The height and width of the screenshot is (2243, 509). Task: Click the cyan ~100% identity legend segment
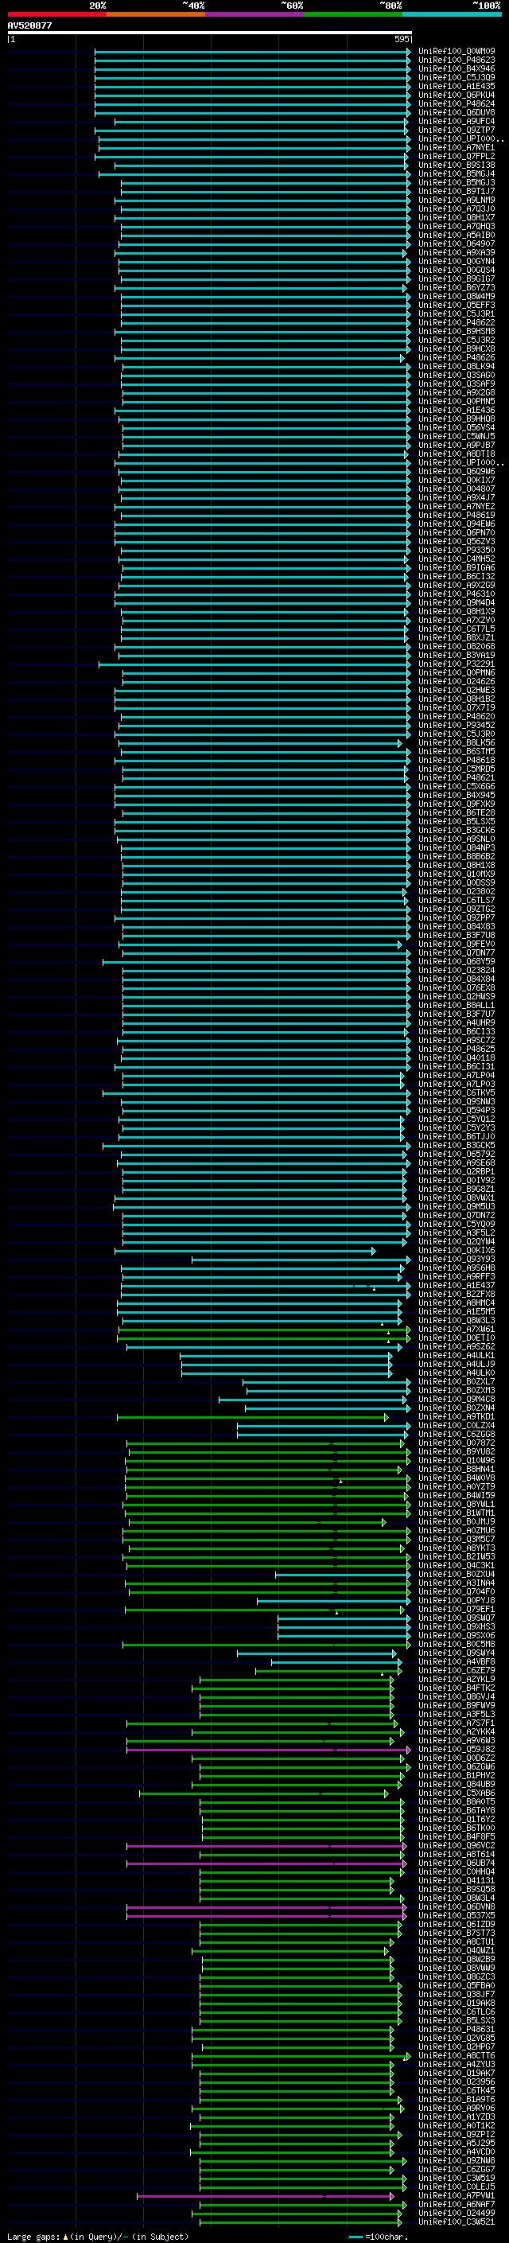coord(452,14)
